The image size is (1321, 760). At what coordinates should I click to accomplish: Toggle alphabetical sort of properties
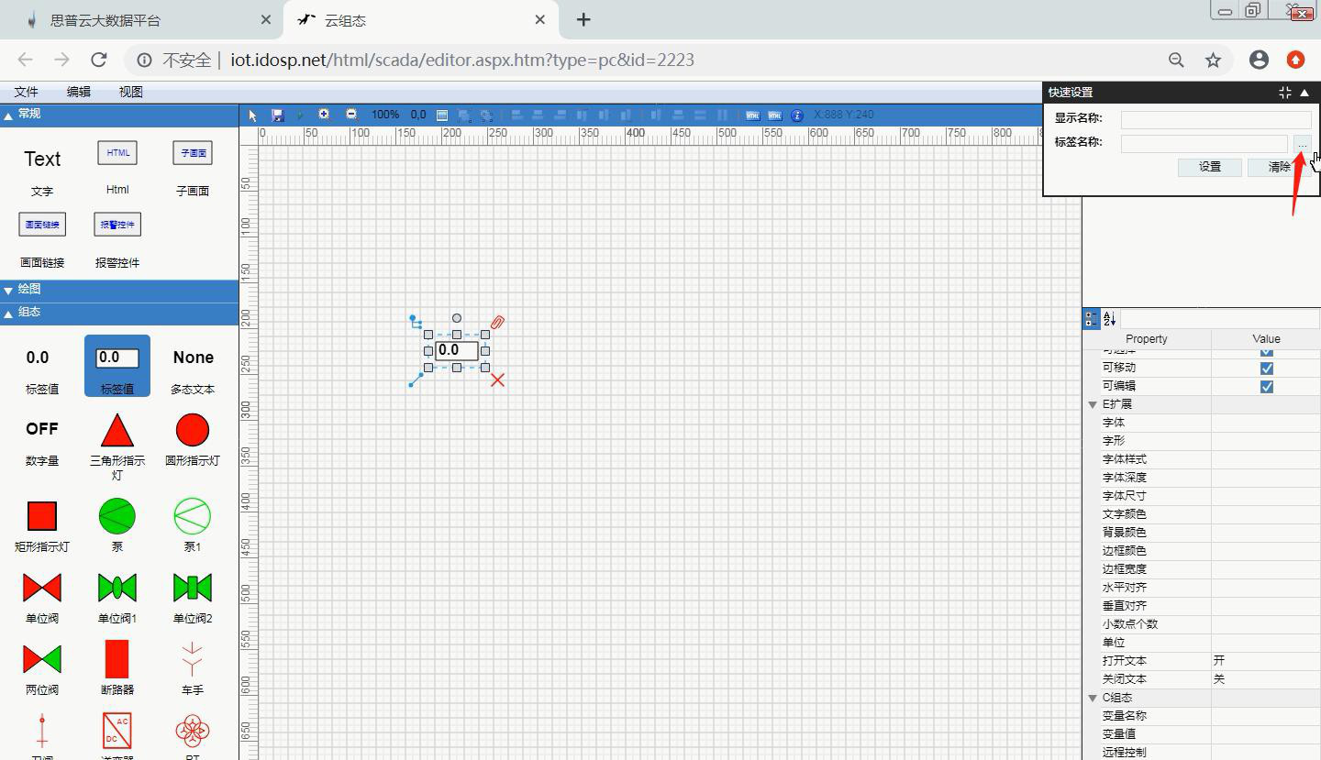(1109, 319)
